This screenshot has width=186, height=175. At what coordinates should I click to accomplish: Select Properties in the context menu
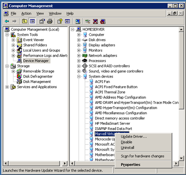tap(131, 165)
